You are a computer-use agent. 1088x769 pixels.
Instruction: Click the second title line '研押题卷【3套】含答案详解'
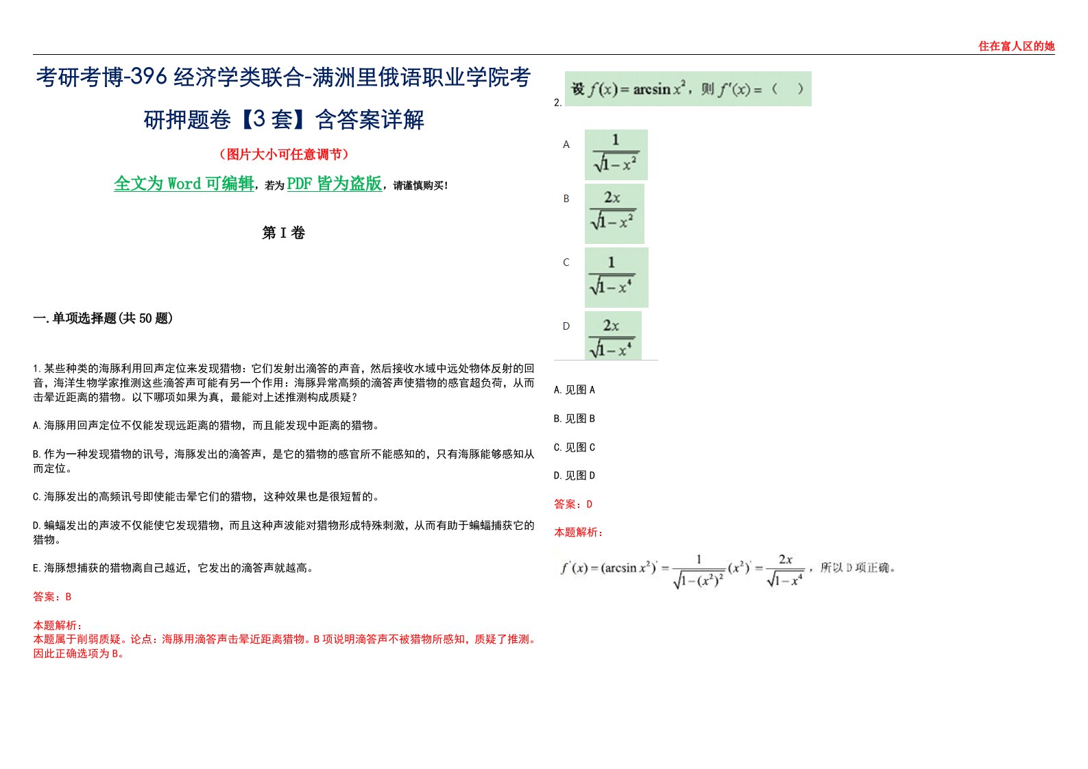[284, 119]
